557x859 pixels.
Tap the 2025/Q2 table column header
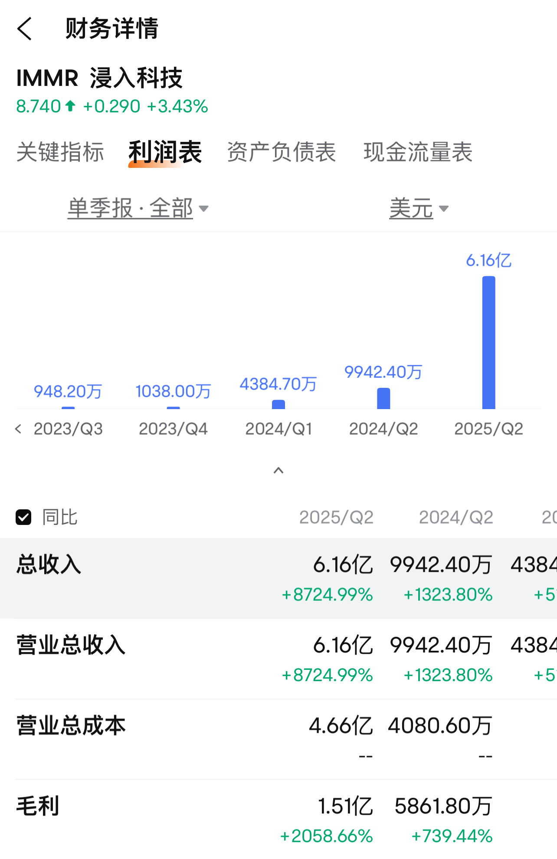tap(336, 517)
